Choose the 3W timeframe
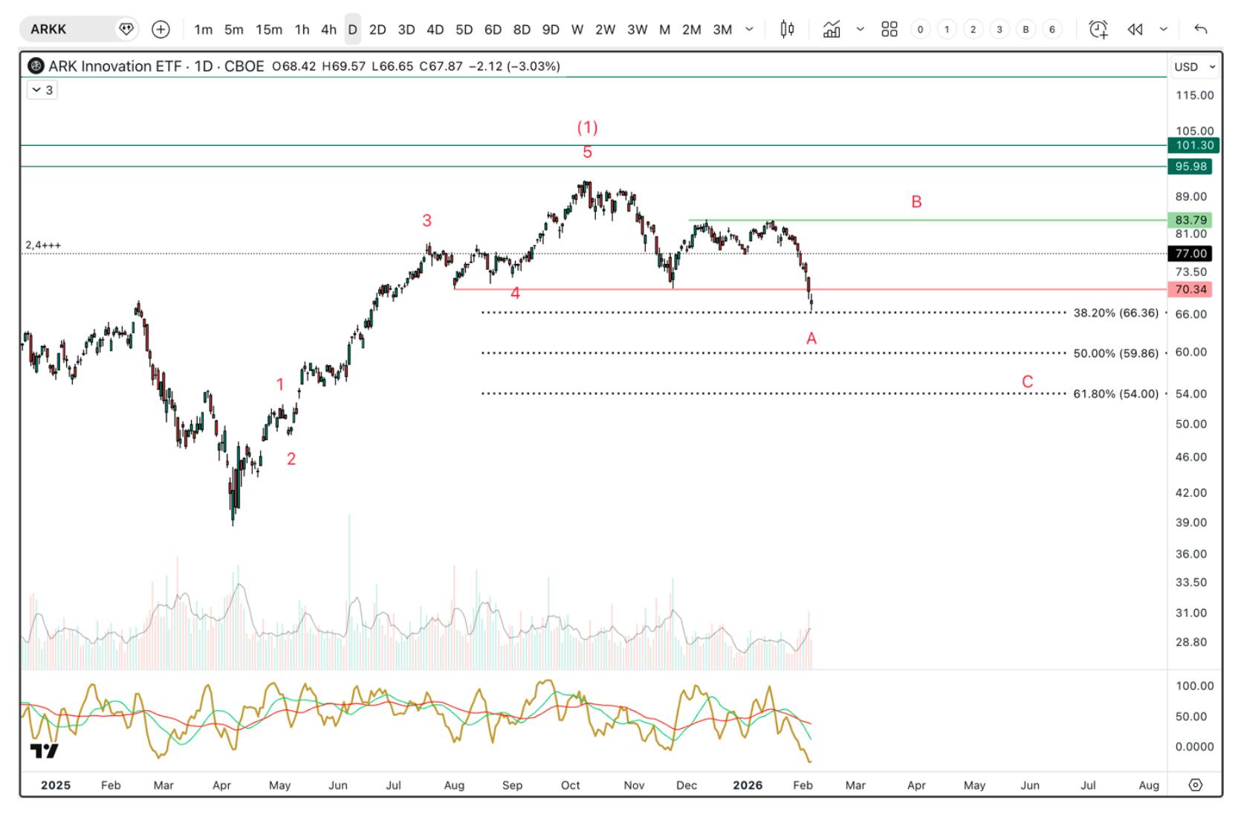Image resolution: width=1238 pixels, height=815 pixels. (x=638, y=29)
